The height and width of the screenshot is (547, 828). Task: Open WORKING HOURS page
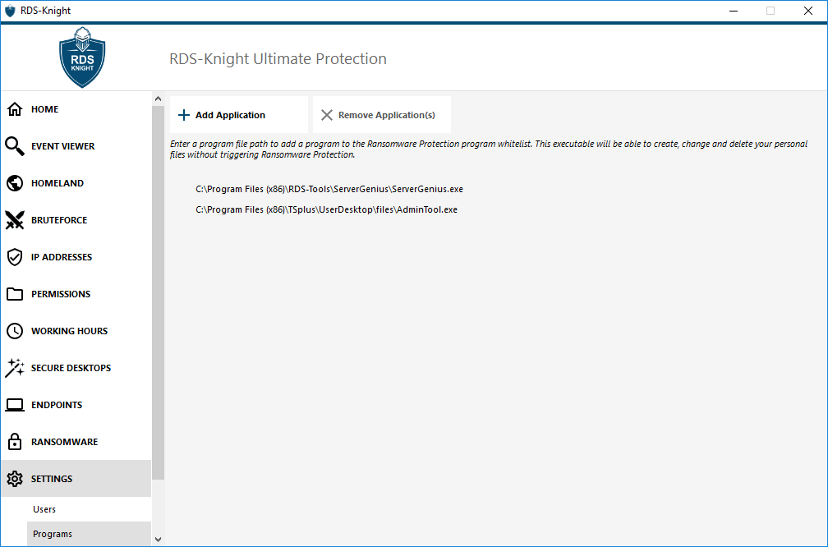[x=76, y=331]
